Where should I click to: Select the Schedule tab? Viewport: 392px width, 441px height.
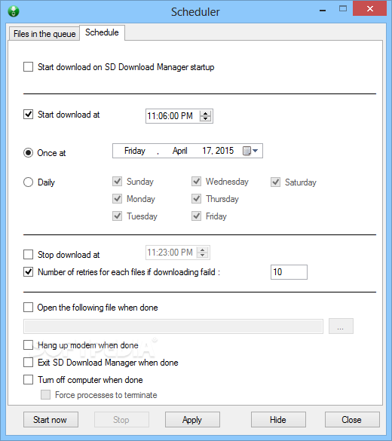tap(102, 32)
